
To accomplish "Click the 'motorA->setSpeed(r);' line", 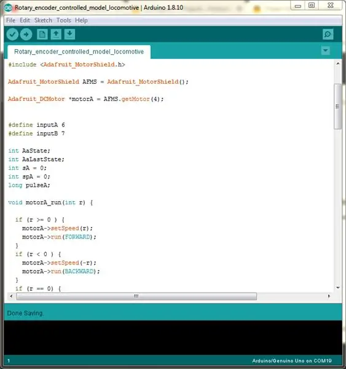I will pyautogui.click(x=57, y=228).
